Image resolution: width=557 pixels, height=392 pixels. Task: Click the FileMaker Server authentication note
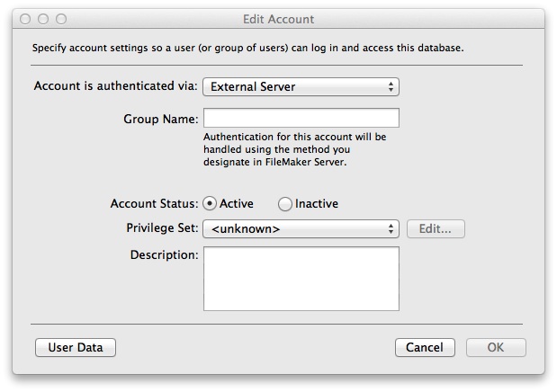294,150
